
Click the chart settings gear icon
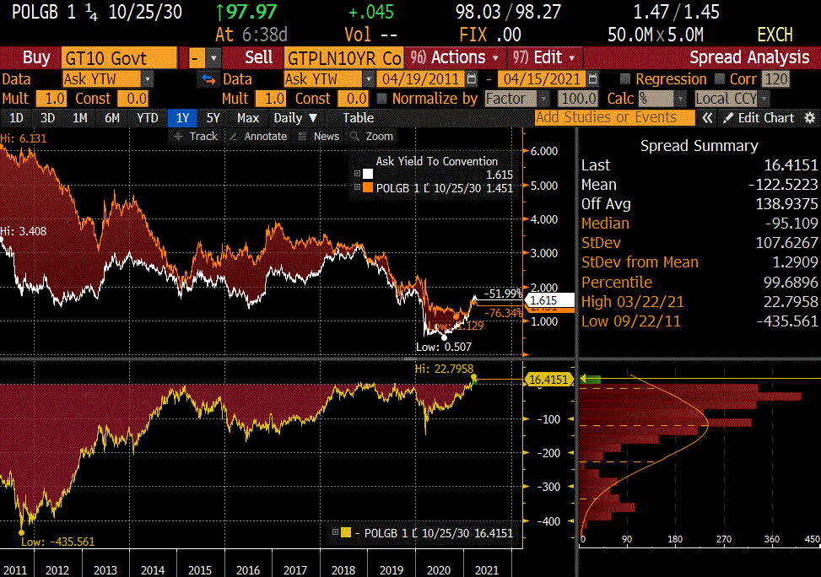[810, 118]
